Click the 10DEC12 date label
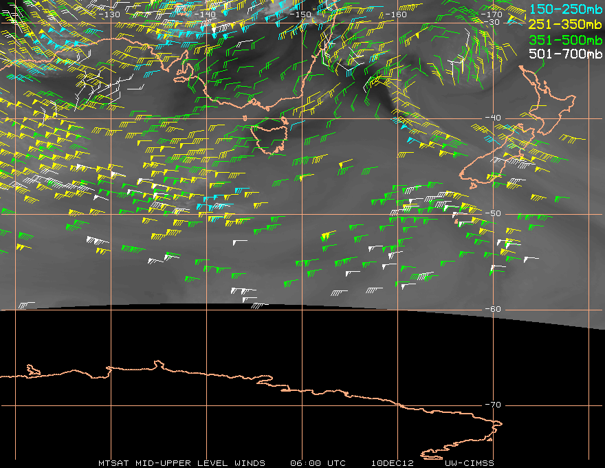605x468 pixels. [393, 463]
